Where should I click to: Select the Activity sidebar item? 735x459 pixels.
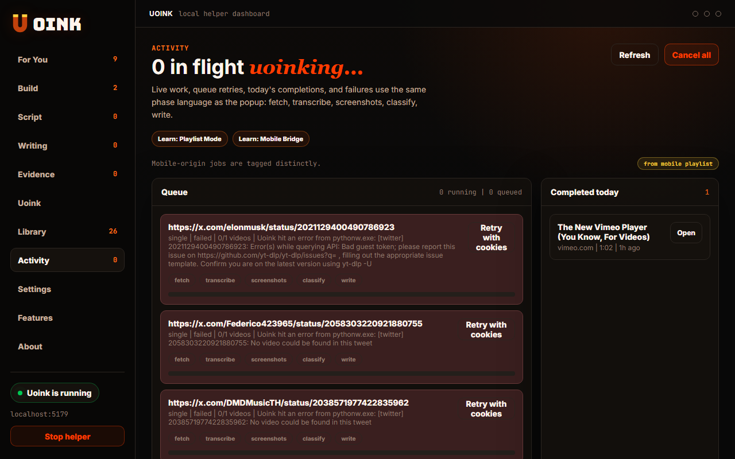pos(67,260)
